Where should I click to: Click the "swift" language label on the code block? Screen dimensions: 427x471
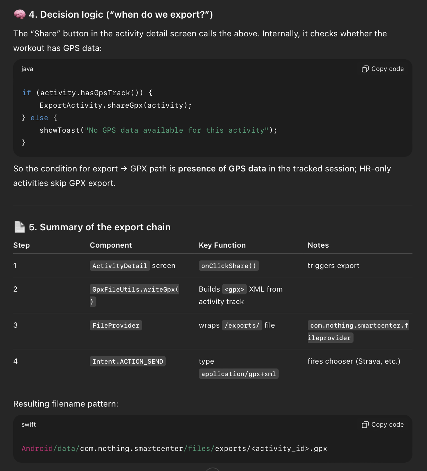(x=29, y=425)
